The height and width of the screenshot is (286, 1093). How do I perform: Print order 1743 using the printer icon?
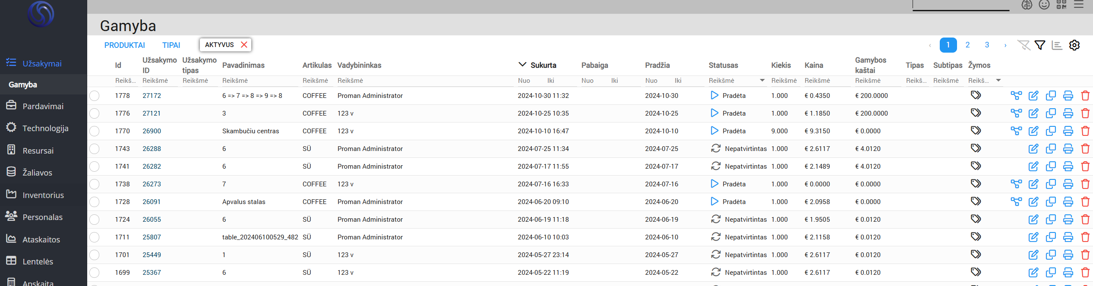coord(1068,149)
